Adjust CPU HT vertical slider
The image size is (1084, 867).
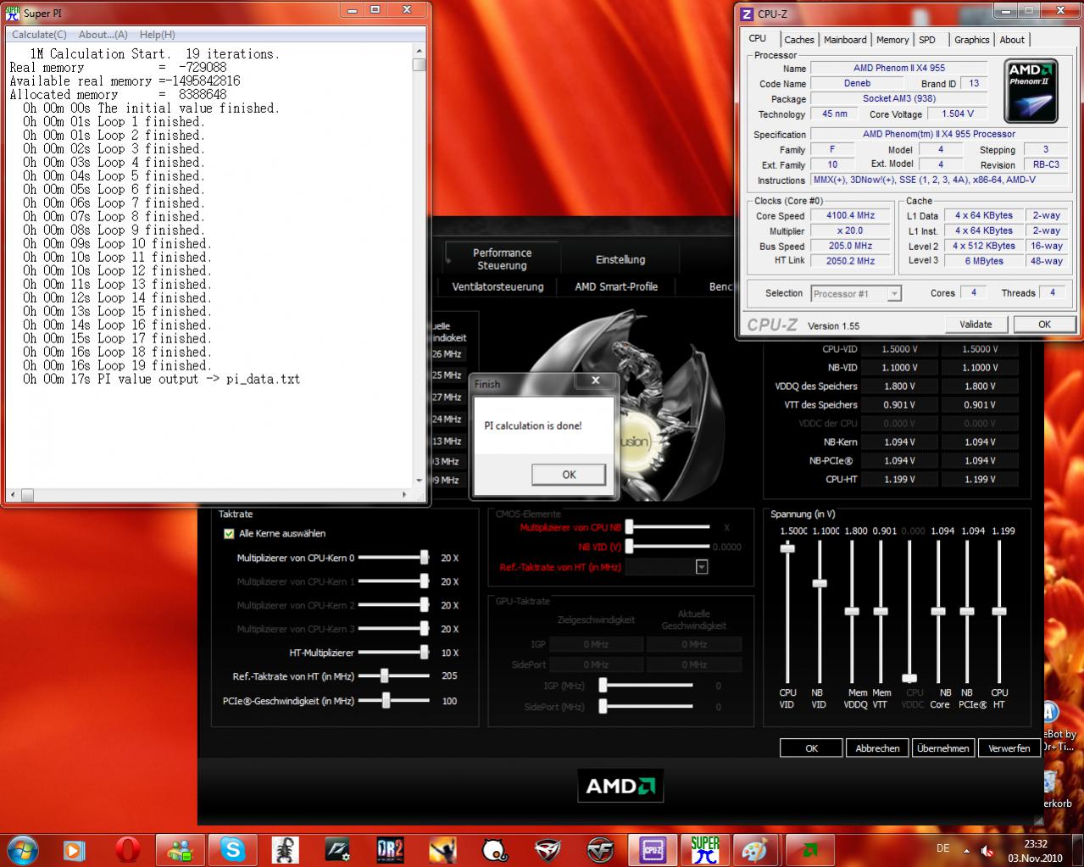(x=999, y=612)
